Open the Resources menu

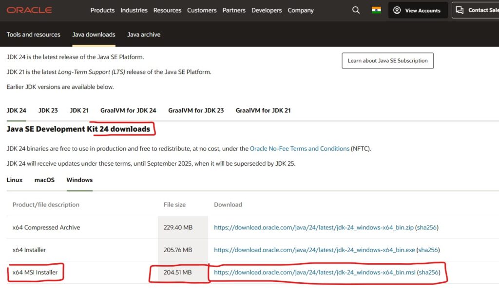167,10
